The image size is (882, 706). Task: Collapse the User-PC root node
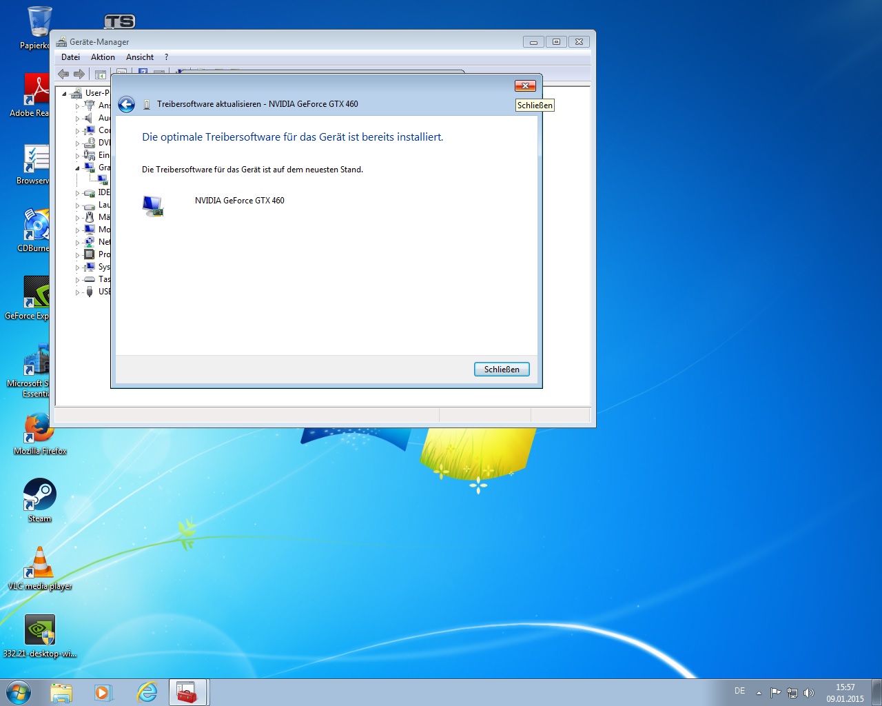[x=64, y=94]
